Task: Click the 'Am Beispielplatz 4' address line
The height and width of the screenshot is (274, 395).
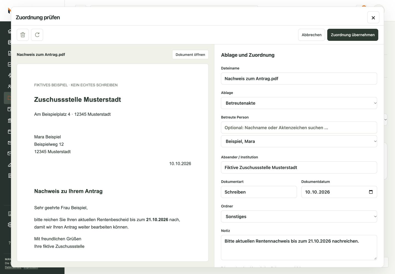Action: click(72, 114)
